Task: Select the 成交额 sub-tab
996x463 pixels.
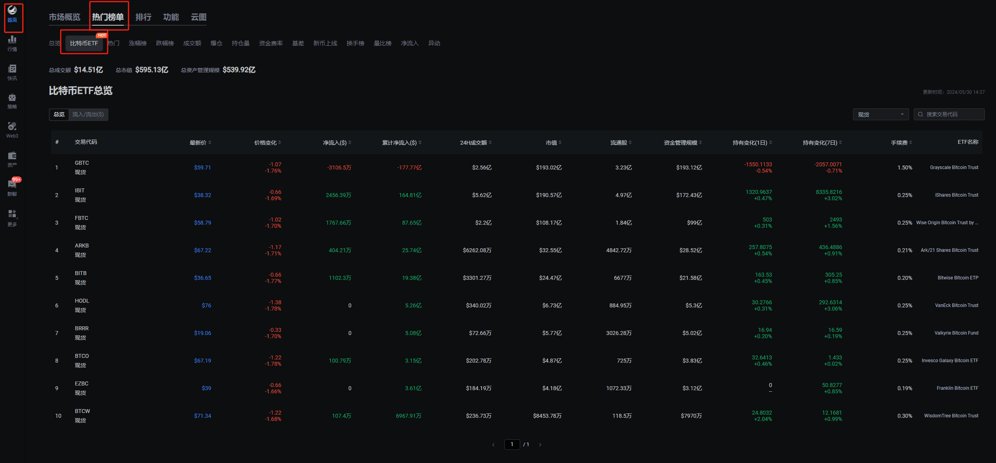Action: pyautogui.click(x=192, y=43)
